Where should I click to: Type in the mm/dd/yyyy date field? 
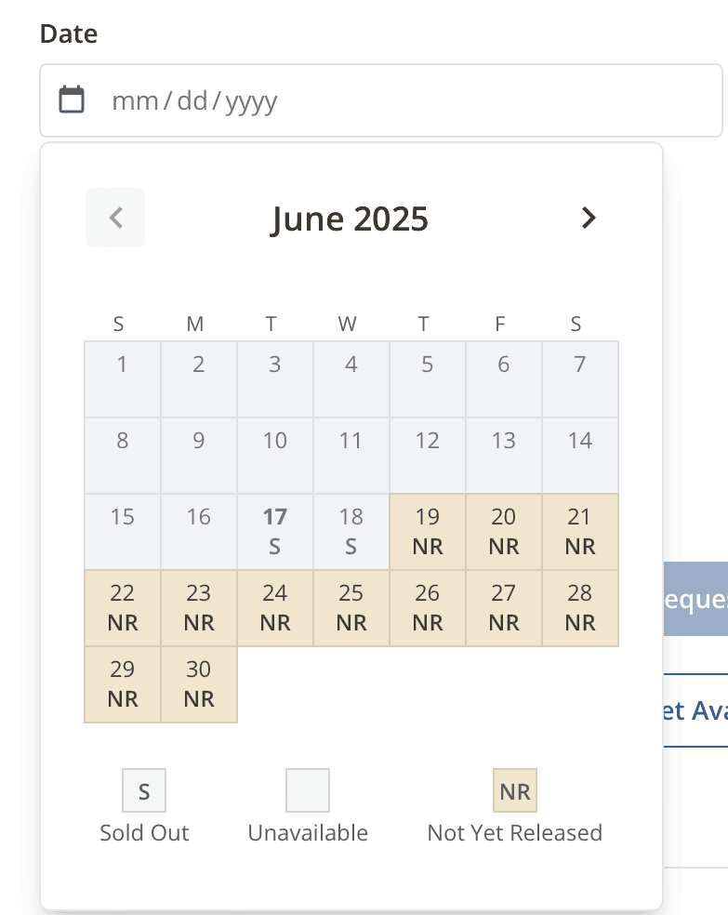[x=372, y=100]
